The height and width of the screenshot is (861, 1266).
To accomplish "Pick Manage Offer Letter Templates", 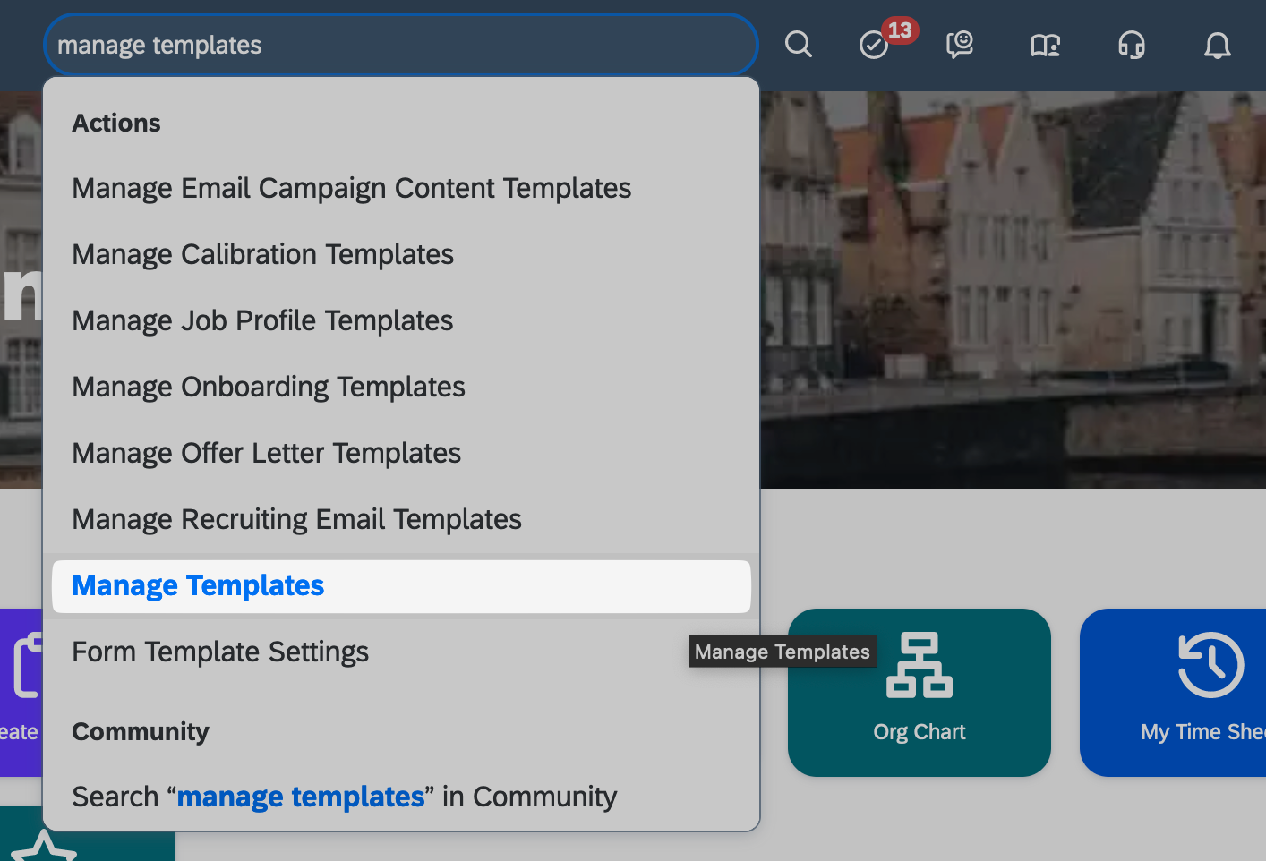I will (266, 453).
